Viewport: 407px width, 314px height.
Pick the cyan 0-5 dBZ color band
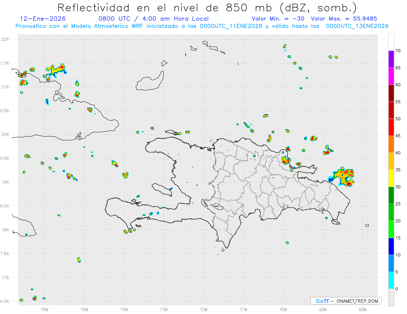click(x=391, y=280)
